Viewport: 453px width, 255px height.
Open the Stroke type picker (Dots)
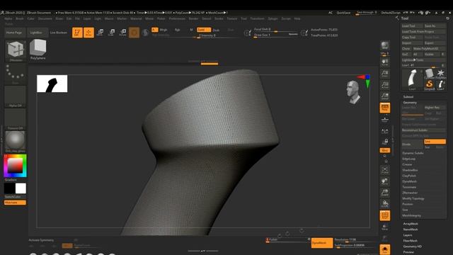point(16,74)
